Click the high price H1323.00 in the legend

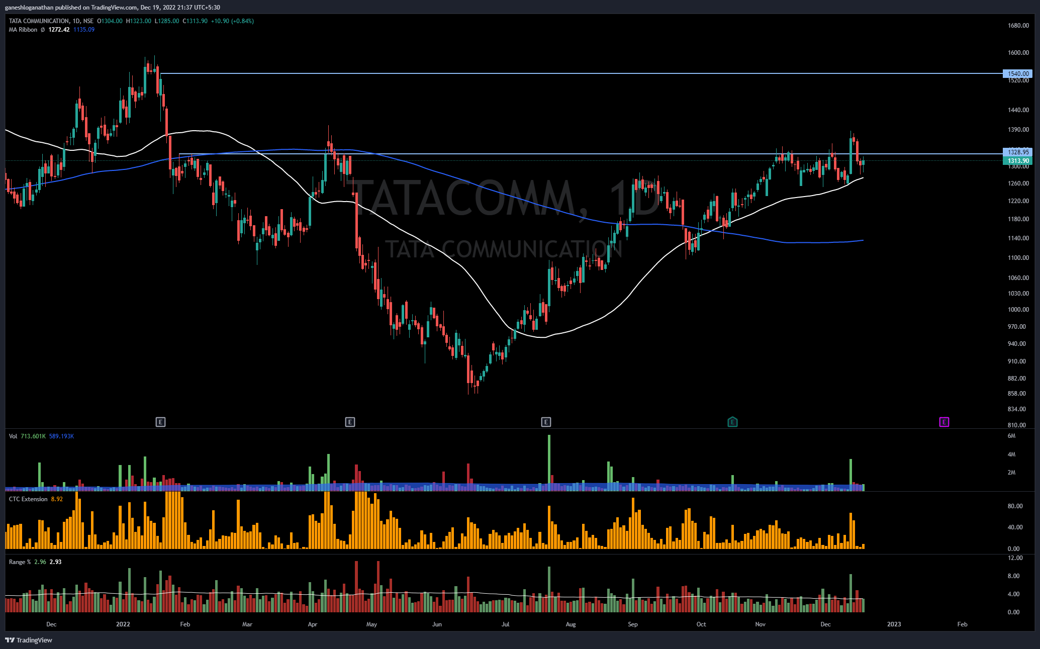pos(139,21)
